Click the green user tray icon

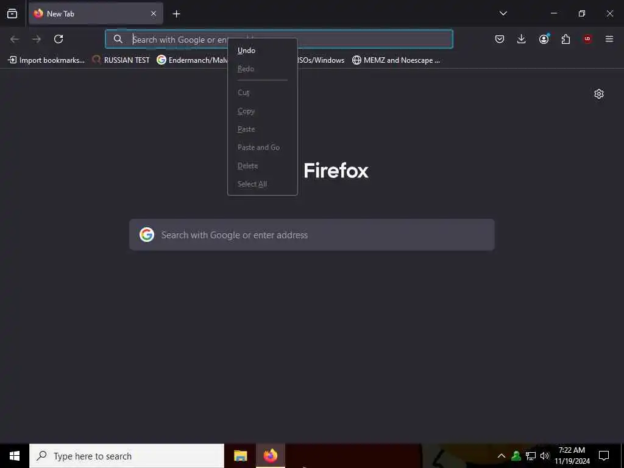pos(516,456)
